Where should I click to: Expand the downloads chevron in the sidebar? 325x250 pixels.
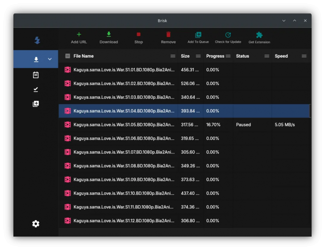(50, 59)
